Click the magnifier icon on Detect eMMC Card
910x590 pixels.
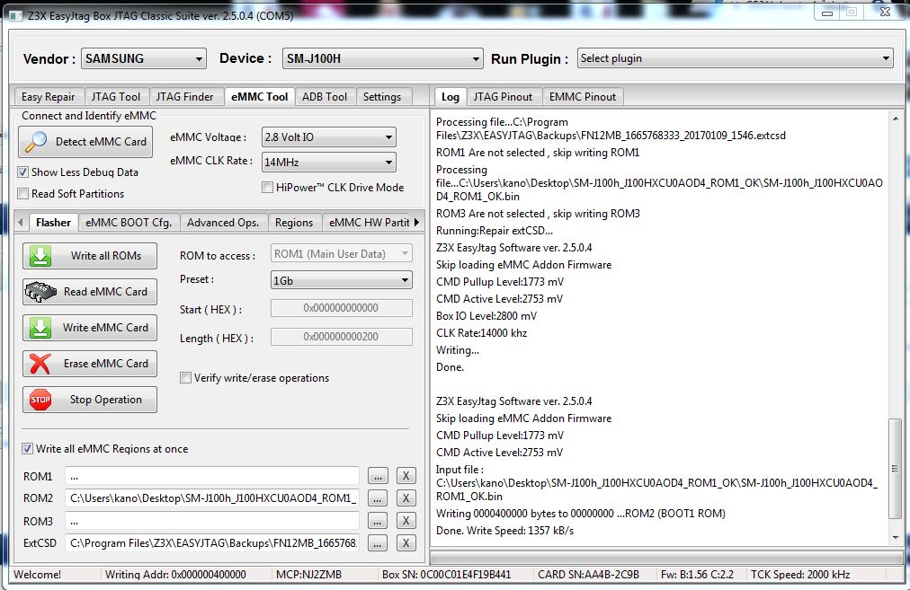pos(37,141)
